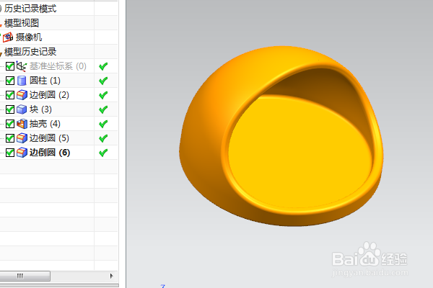Click the horizontal scrollbar thumb

[x=25, y=276]
